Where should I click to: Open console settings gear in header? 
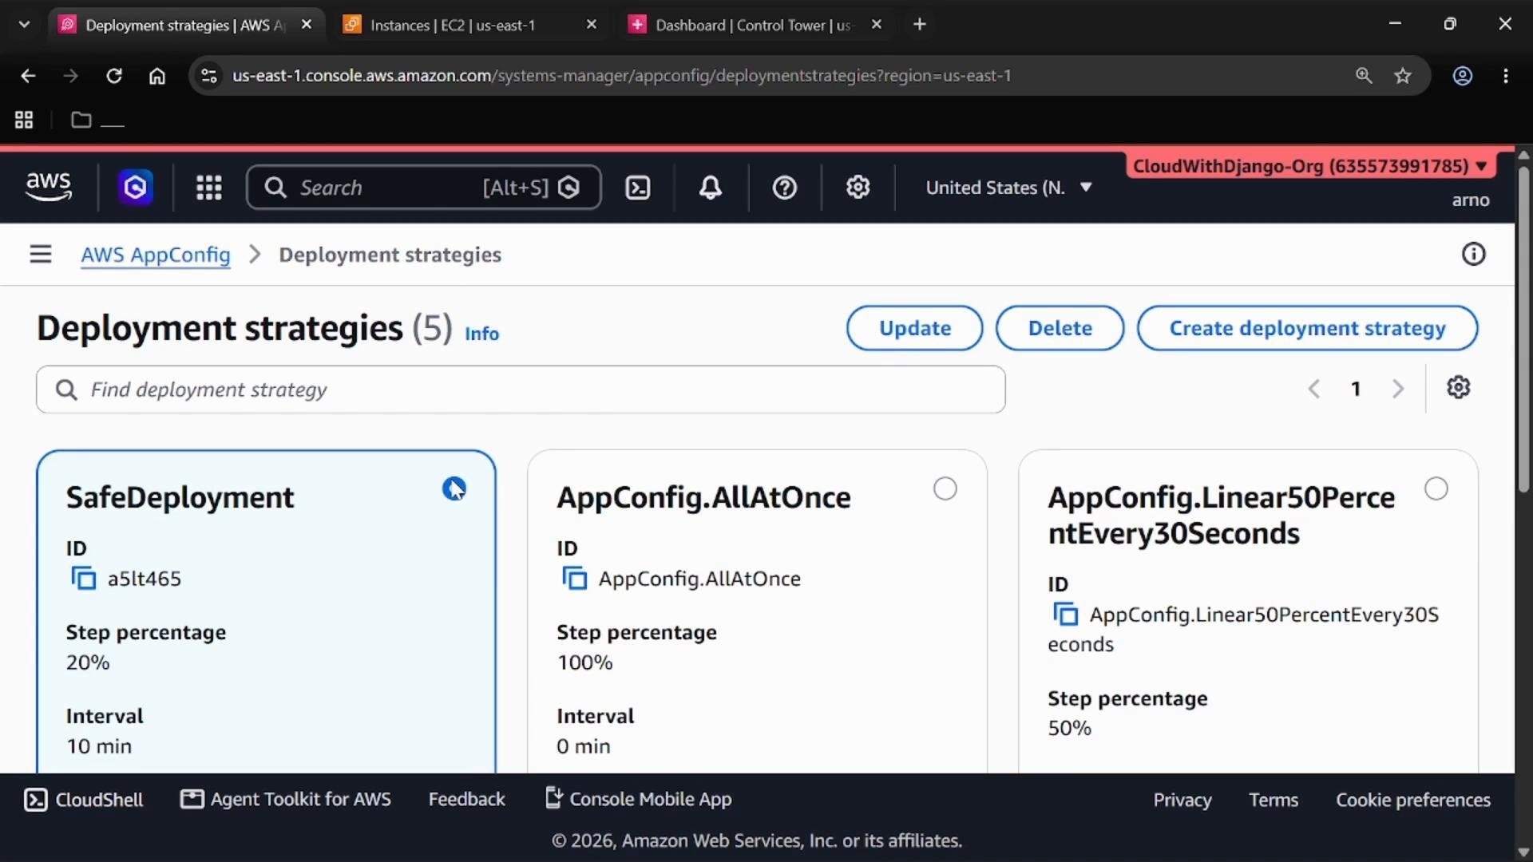[x=858, y=188]
